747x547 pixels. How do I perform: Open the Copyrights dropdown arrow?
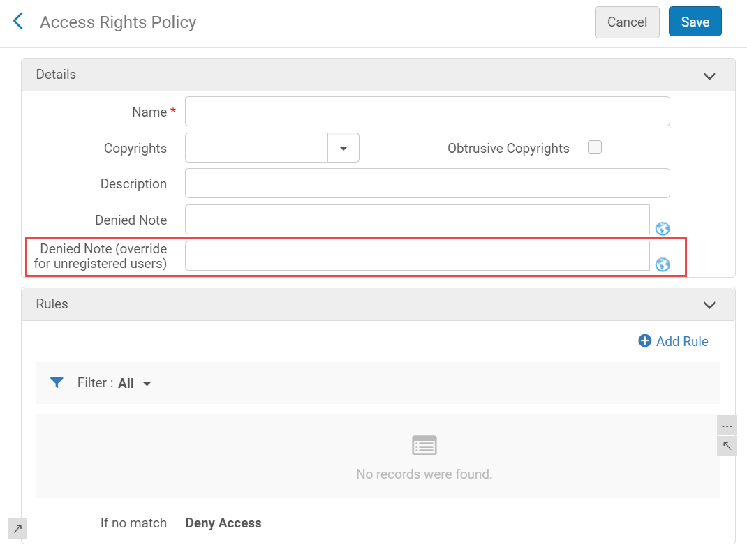point(343,148)
